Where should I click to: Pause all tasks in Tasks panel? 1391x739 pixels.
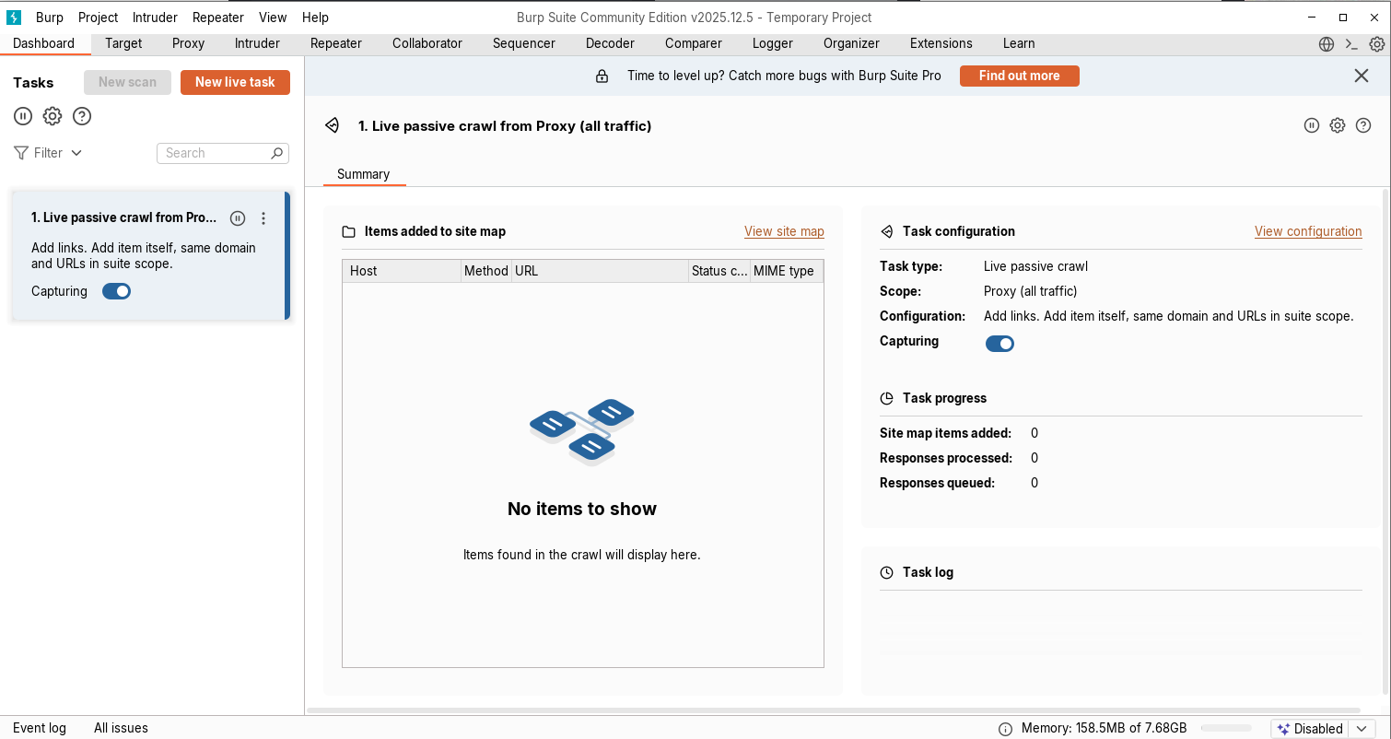23,116
